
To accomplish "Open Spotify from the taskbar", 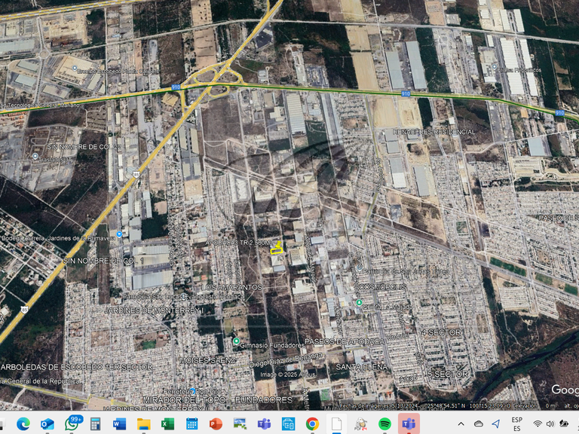I will click(384, 423).
